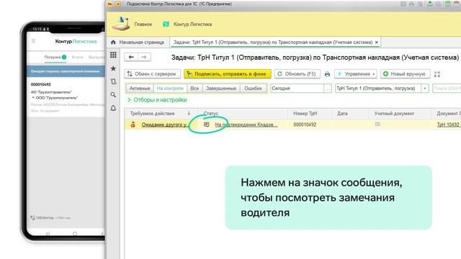Click Обновить (F5) button
Viewport: 461px width, 259px height.
click(297, 74)
